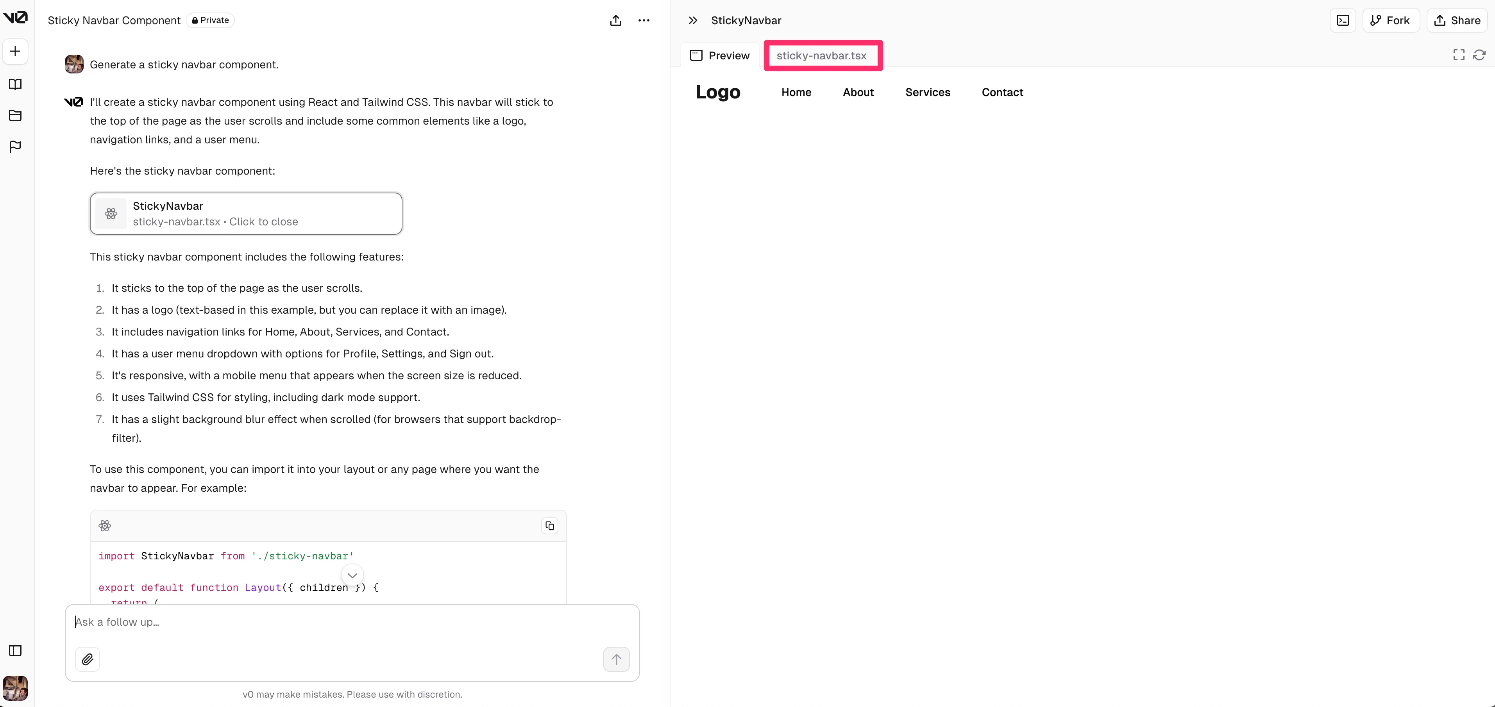This screenshot has width=1495, height=707.
Task: Enter fullscreen preview mode
Action: click(1458, 55)
